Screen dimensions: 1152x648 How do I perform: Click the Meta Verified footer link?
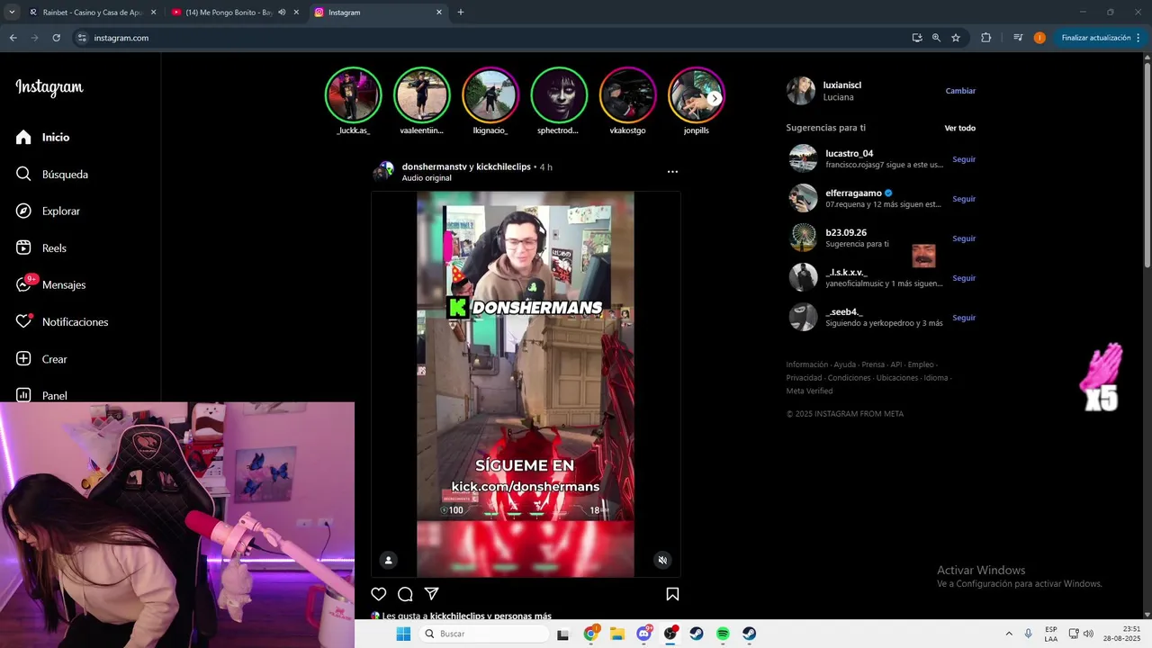coord(809,391)
